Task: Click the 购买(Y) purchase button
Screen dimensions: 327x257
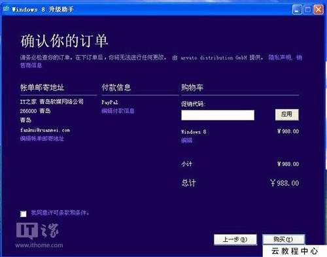Action: tap(283, 239)
